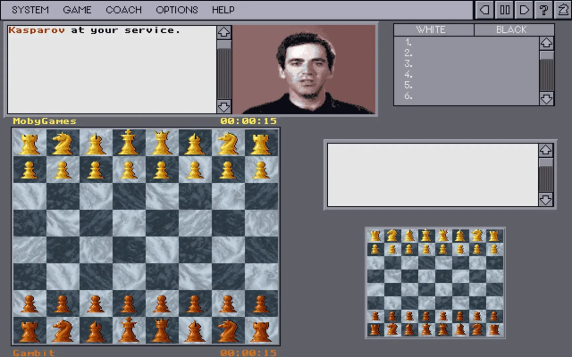Click the question mark hint icon
The width and height of the screenshot is (572, 357).
(x=544, y=10)
